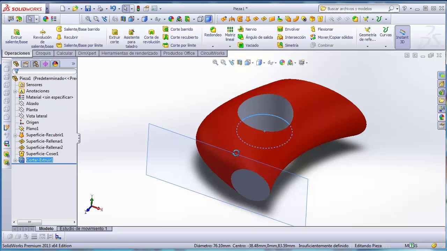The image size is (447, 251).
Task: Toggle Instant 3D mode
Action: pos(402,37)
